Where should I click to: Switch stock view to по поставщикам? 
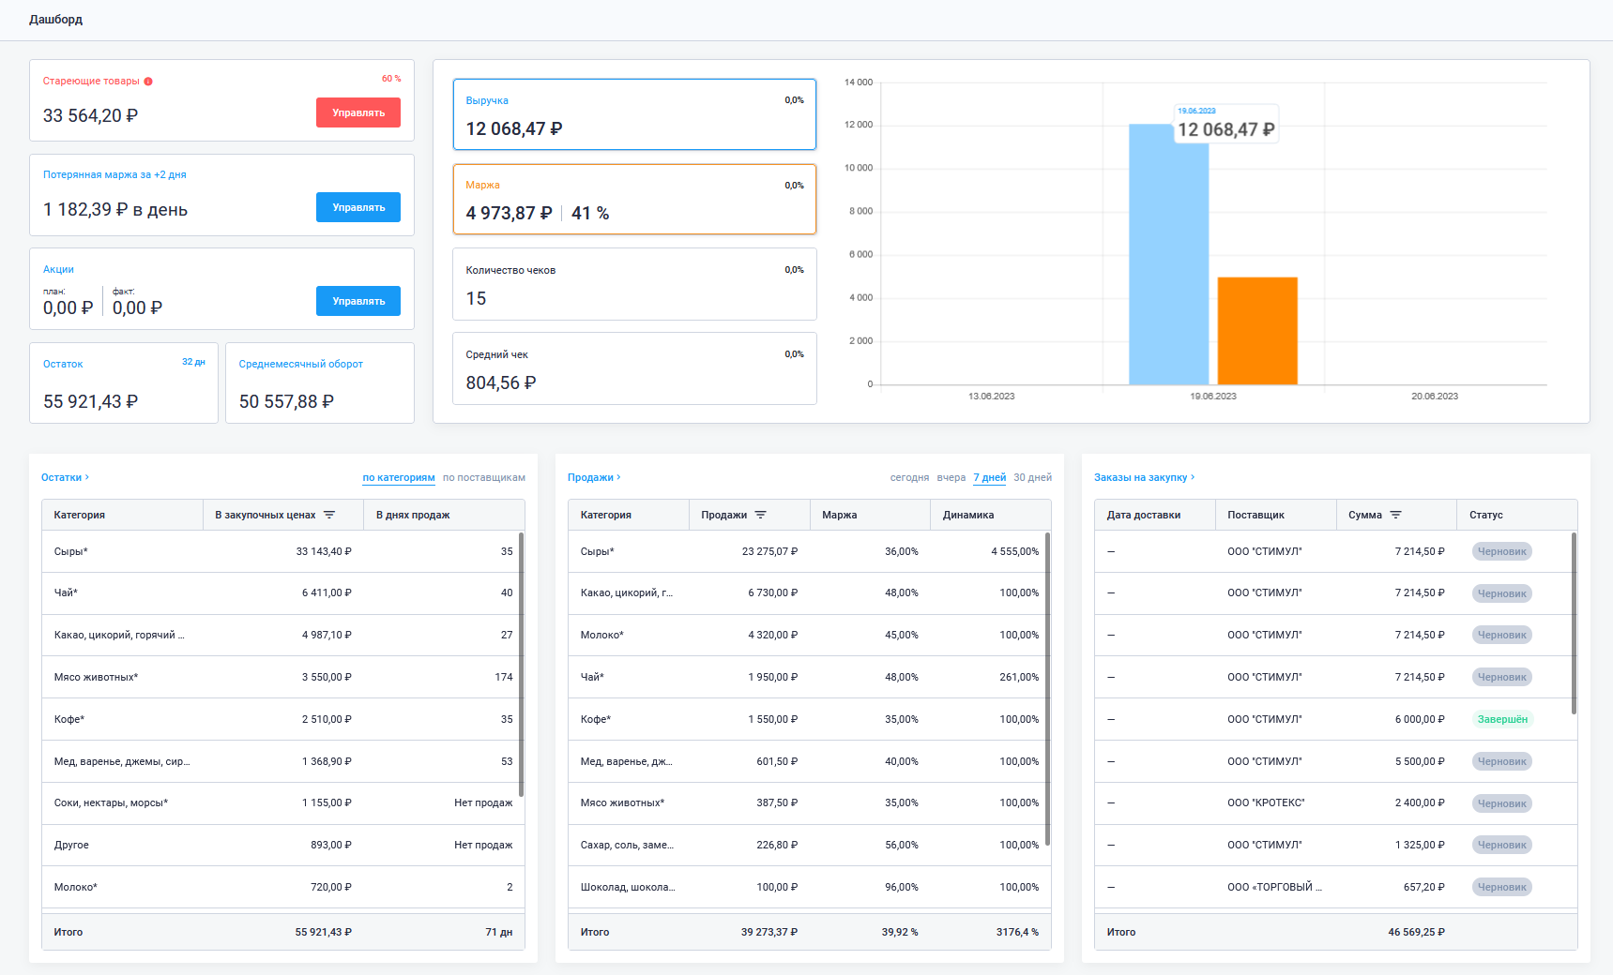483,477
